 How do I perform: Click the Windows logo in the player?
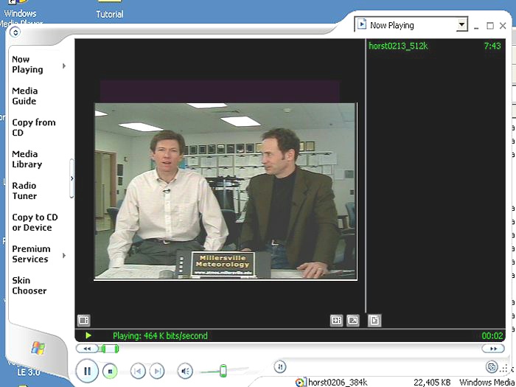(x=38, y=348)
